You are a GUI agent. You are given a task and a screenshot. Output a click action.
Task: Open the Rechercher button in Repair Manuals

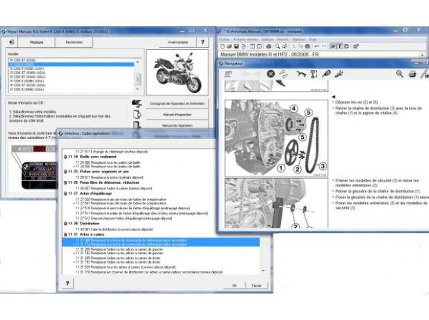coord(74,42)
